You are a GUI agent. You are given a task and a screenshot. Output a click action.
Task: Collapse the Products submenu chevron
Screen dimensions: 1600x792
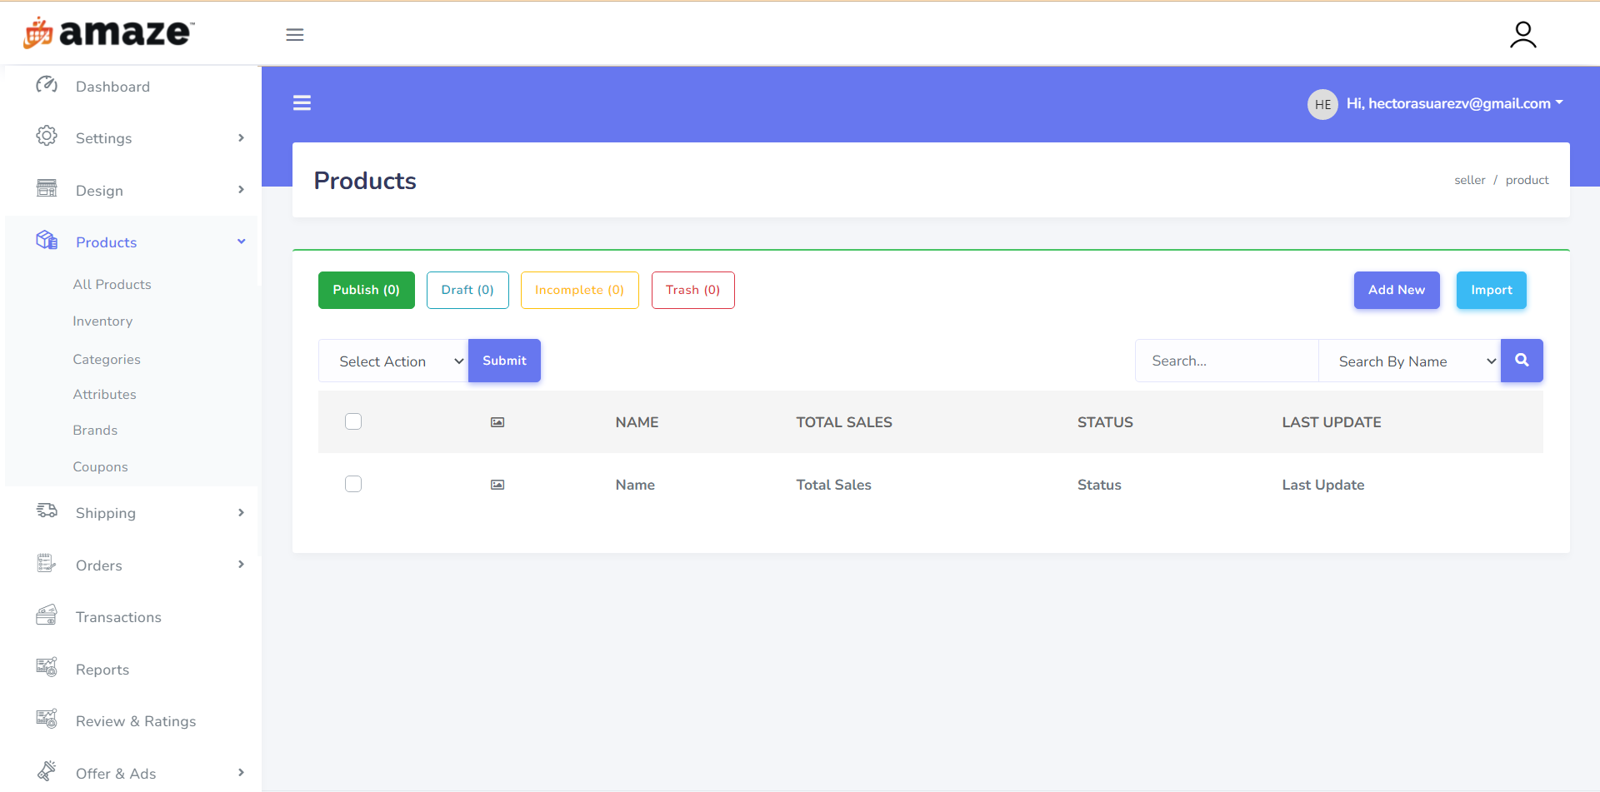tap(242, 242)
